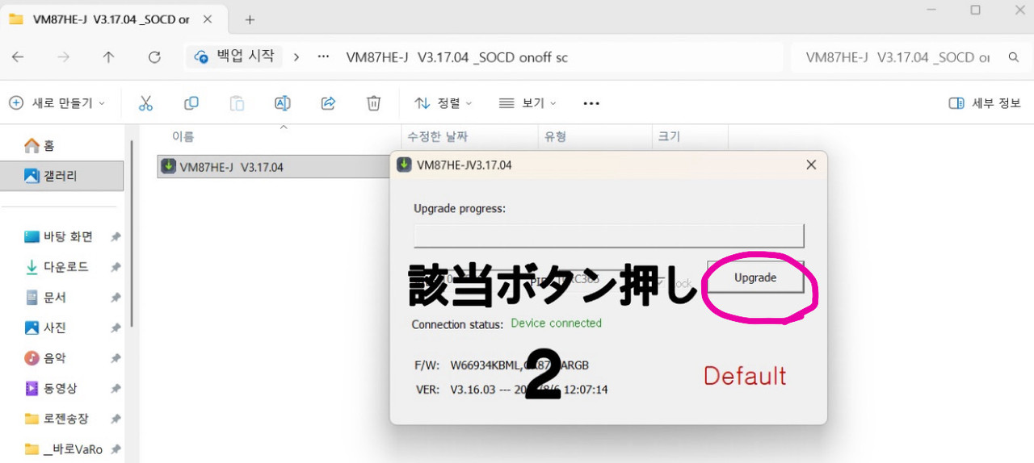Open the 다운로드 quick access folder
Screen dimensions: 1034x463
(x=57, y=267)
